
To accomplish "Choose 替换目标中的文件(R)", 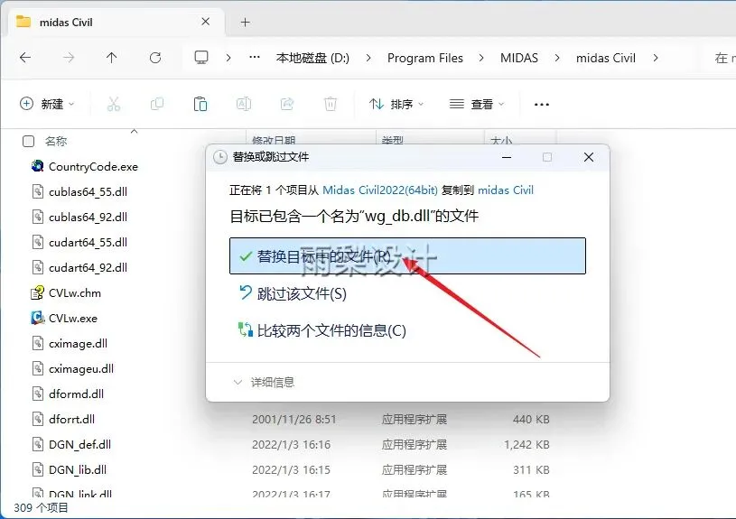I will point(407,255).
